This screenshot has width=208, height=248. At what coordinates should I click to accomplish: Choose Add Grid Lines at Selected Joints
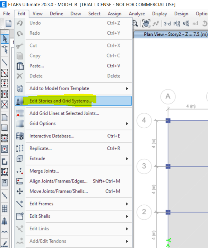click(73, 113)
